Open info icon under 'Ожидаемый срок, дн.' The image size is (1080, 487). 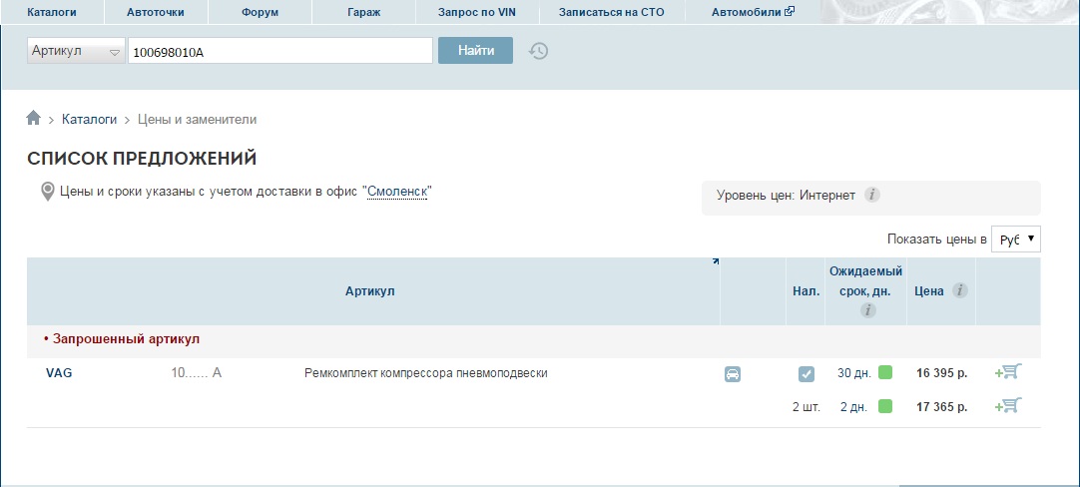point(867,311)
